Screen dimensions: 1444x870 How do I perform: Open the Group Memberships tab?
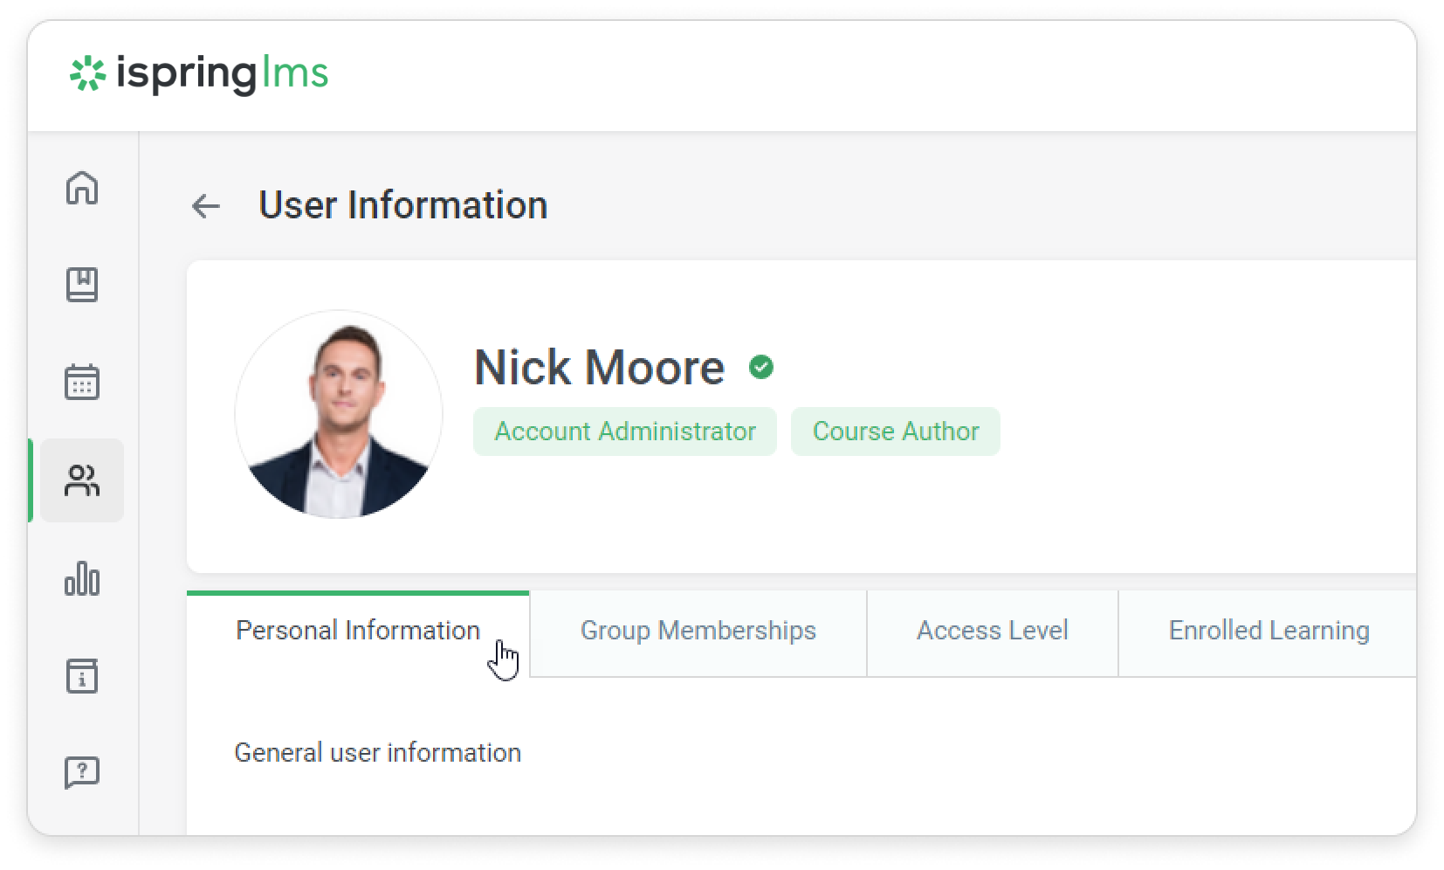[698, 631]
